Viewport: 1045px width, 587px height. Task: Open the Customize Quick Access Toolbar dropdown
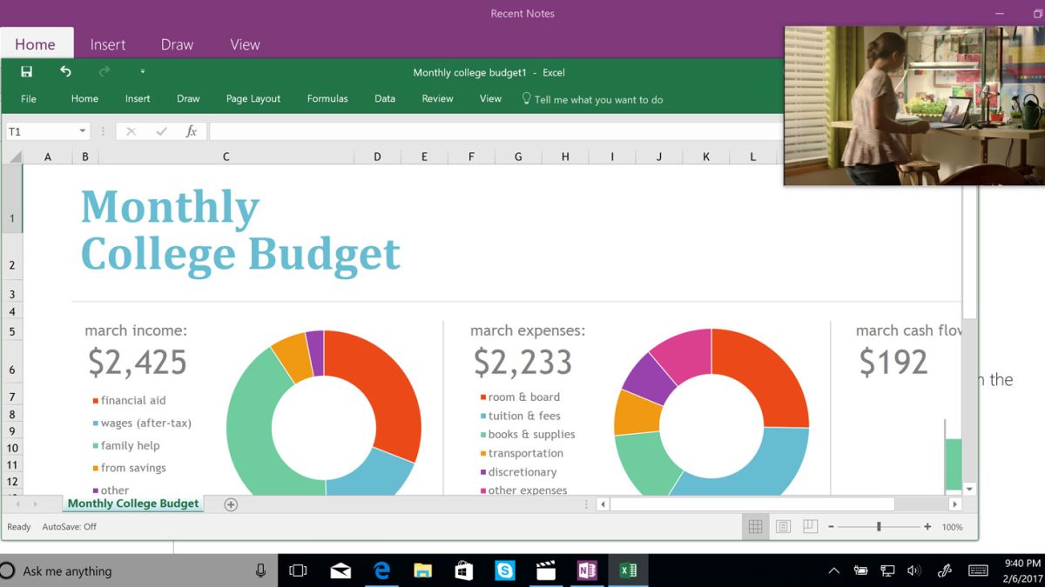(143, 72)
